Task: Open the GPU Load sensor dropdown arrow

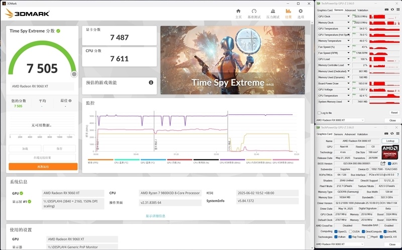Action: pyautogui.click(x=348, y=59)
